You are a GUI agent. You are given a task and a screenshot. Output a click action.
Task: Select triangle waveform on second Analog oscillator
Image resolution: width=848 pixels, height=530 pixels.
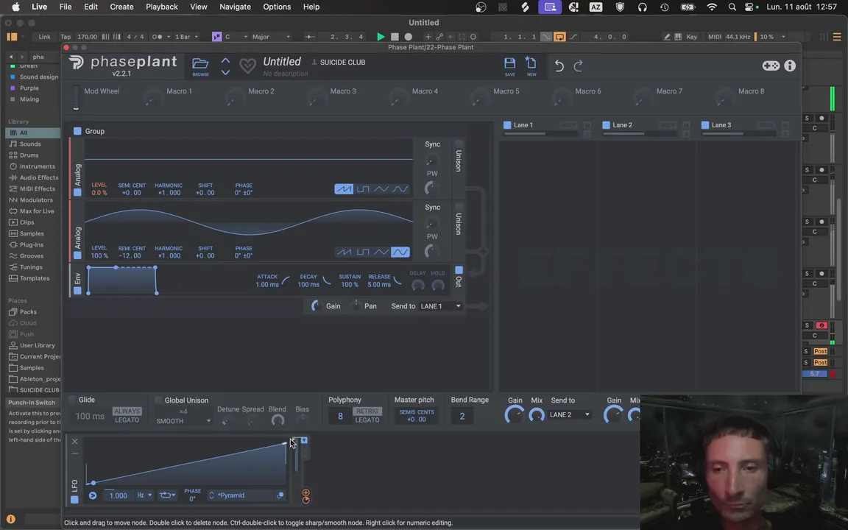(x=381, y=252)
